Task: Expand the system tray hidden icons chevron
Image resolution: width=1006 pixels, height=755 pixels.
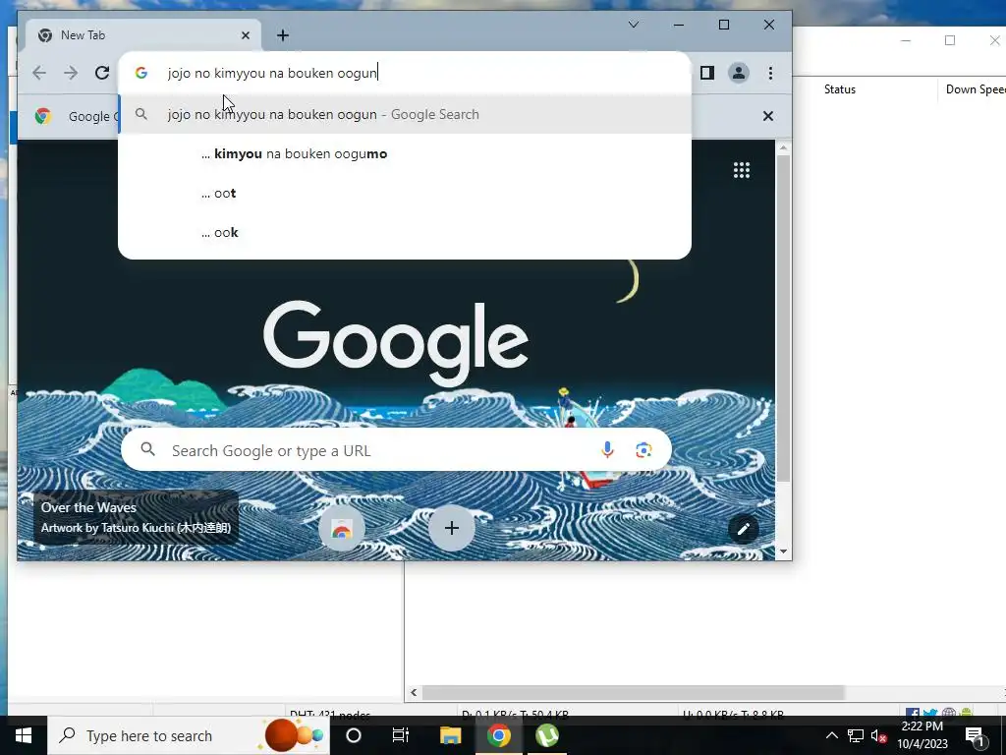Action: [x=831, y=735]
